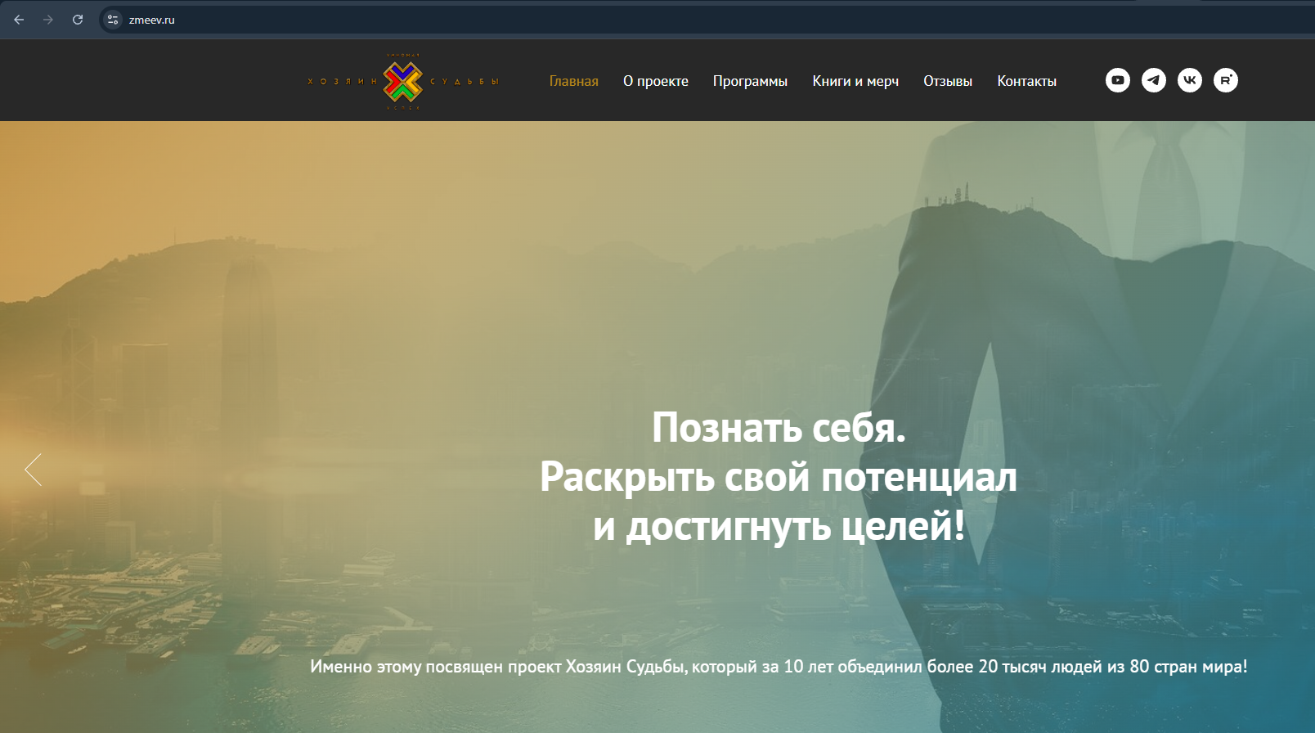The height and width of the screenshot is (733, 1315).
Task: Click the line "Раскрыть свой потенциал"
Action: click(x=779, y=477)
